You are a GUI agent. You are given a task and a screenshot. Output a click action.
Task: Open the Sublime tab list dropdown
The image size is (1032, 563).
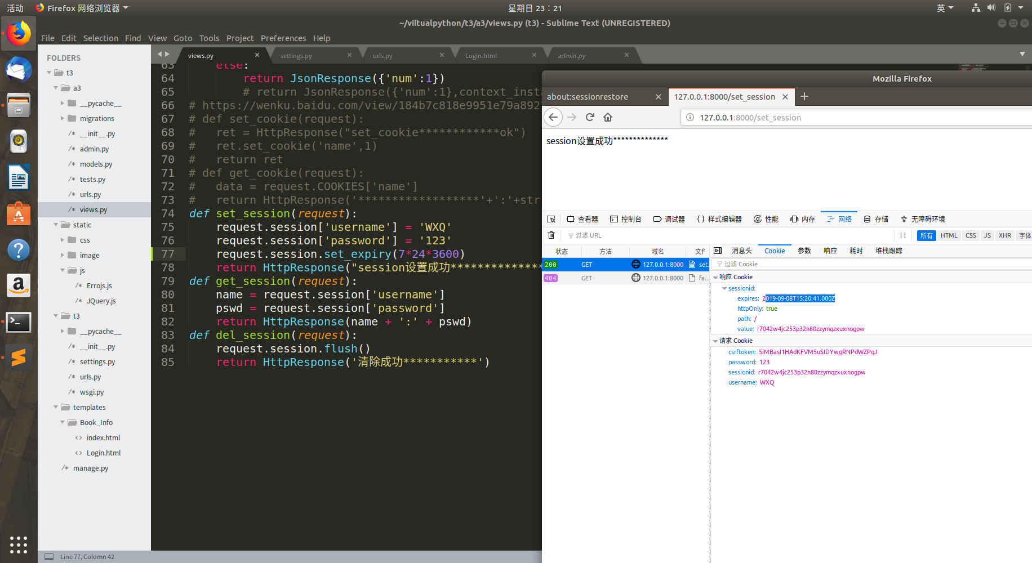(1022, 54)
